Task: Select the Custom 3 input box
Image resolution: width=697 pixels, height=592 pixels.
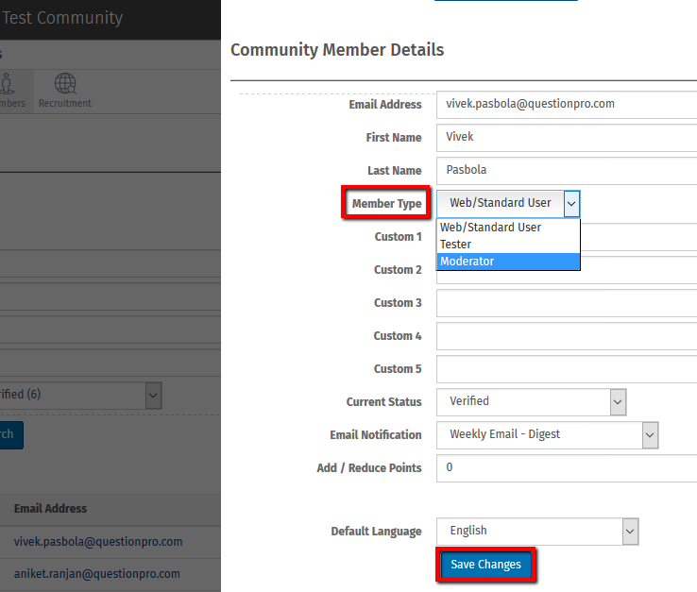Action: tap(567, 303)
